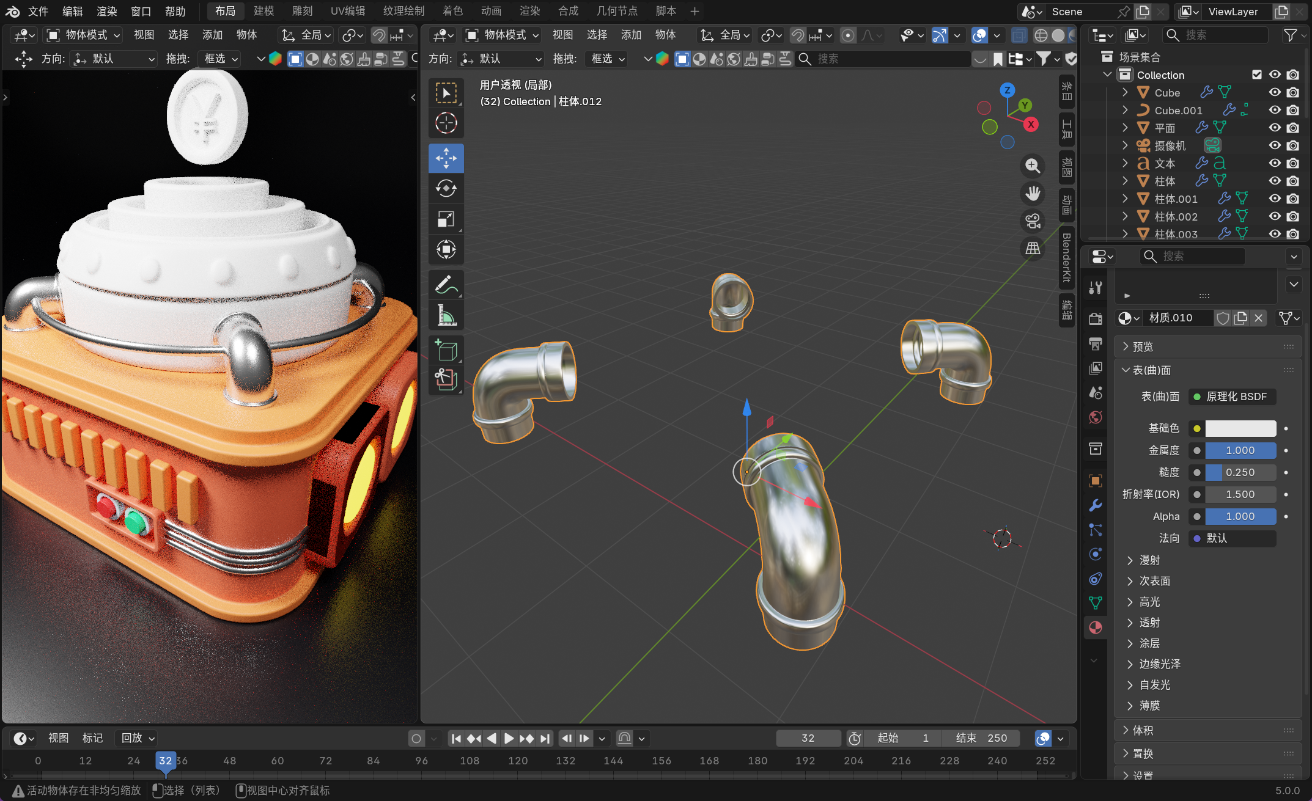Click the 金属度 value slider
The width and height of the screenshot is (1312, 801).
click(1240, 450)
